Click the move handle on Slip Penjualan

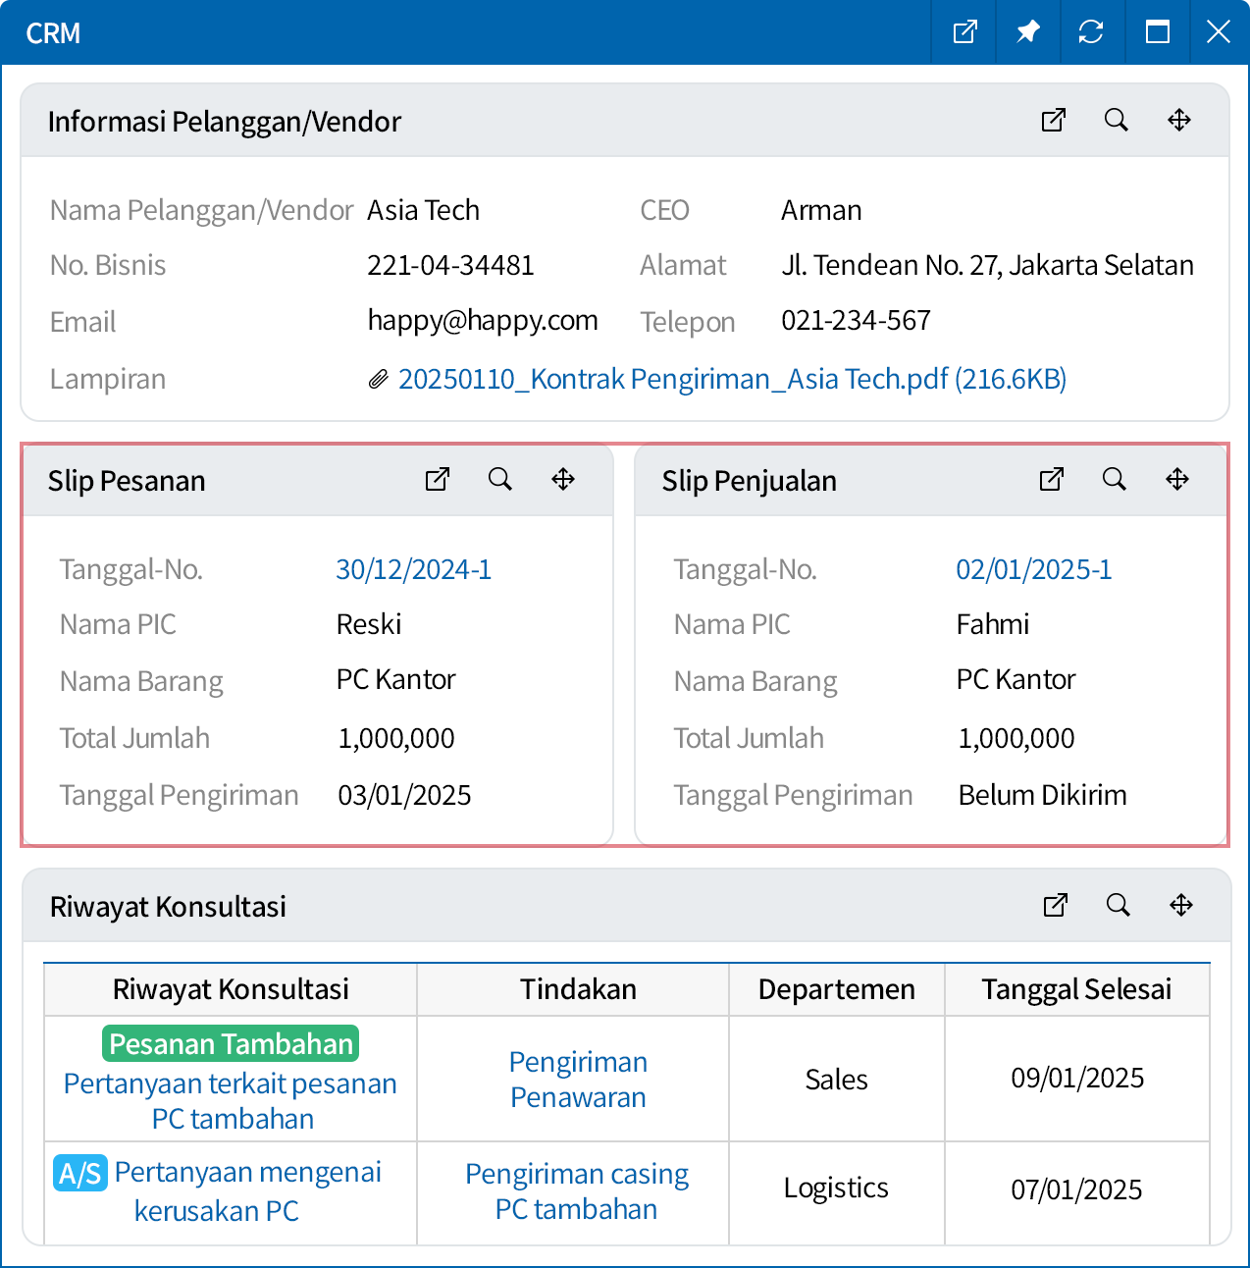pos(1177,479)
